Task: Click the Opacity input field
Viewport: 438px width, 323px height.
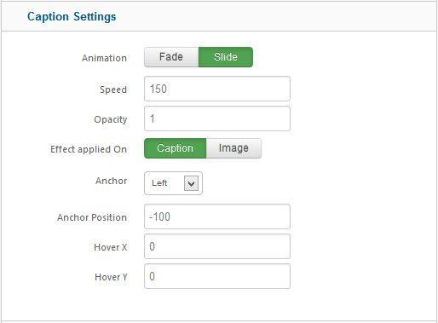Action: point(217,118)
